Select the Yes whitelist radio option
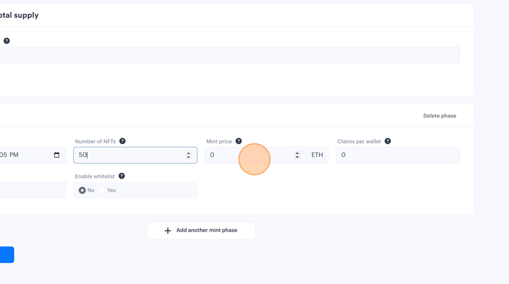509x284 pixels. coord(102,190)
